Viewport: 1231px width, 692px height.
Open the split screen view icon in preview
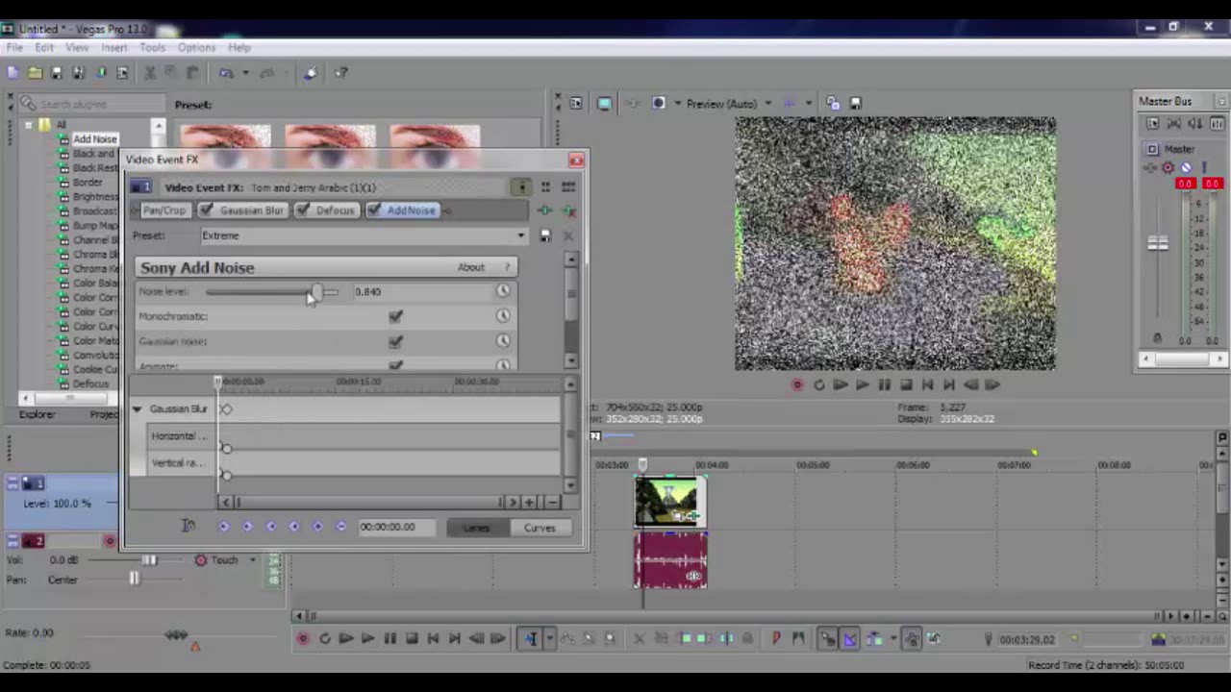(659, 104)
